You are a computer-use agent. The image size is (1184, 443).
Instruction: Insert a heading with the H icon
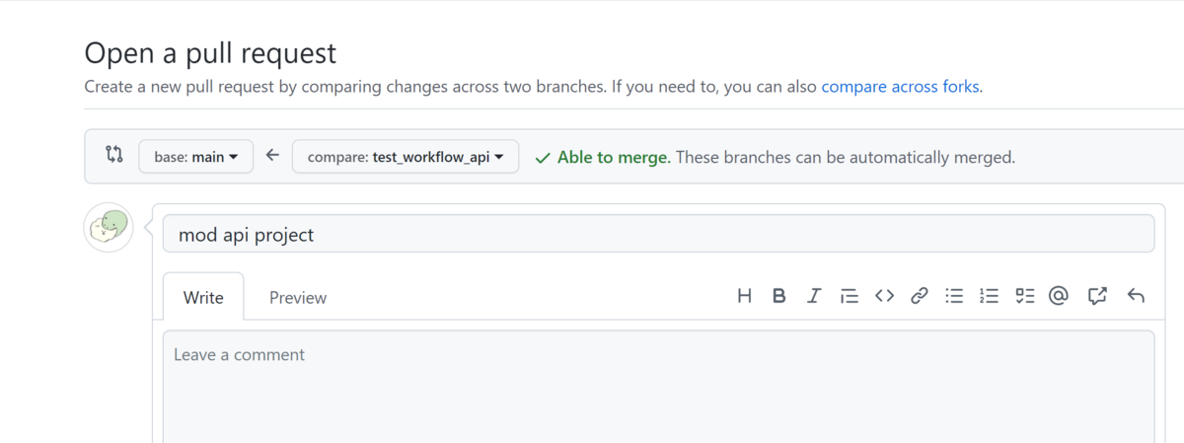(x=744, y=295)
